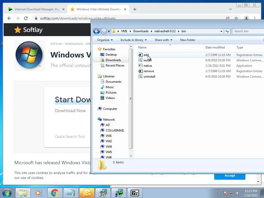The height and width of the screenshot is (198, 264).
Task: Open the Pictures library
Action: pyautogui.click(x=111, y=93)
